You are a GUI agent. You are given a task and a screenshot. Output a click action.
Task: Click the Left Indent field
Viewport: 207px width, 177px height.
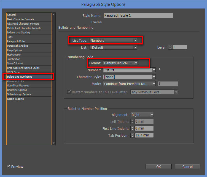point(144,121)
